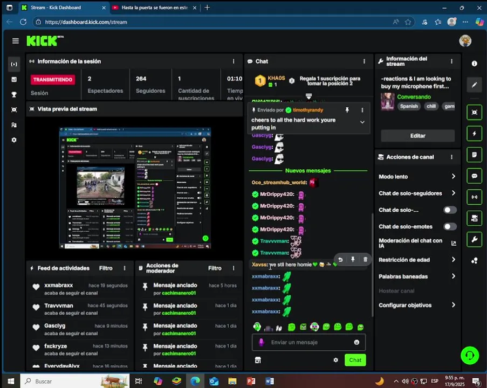Click the Kick logo
Screen dimensions: 487x388
(x=45, y=40)
